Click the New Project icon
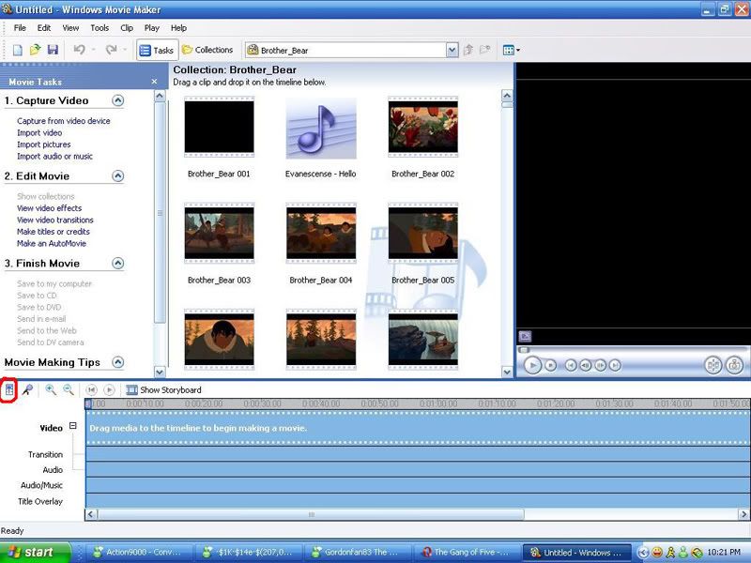This screenshot has height=563, width=751. coord(17,50)
